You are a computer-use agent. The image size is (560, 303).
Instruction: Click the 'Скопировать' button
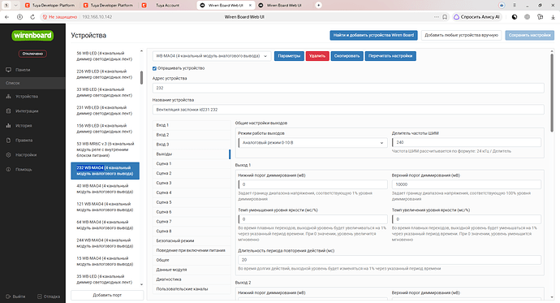347,56
